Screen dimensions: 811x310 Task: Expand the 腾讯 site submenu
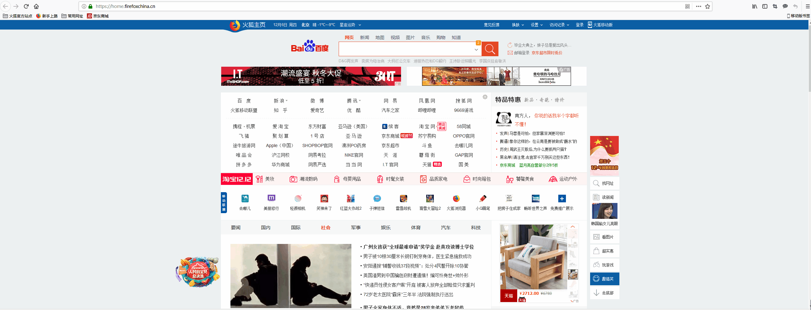(x=360, y=101)
